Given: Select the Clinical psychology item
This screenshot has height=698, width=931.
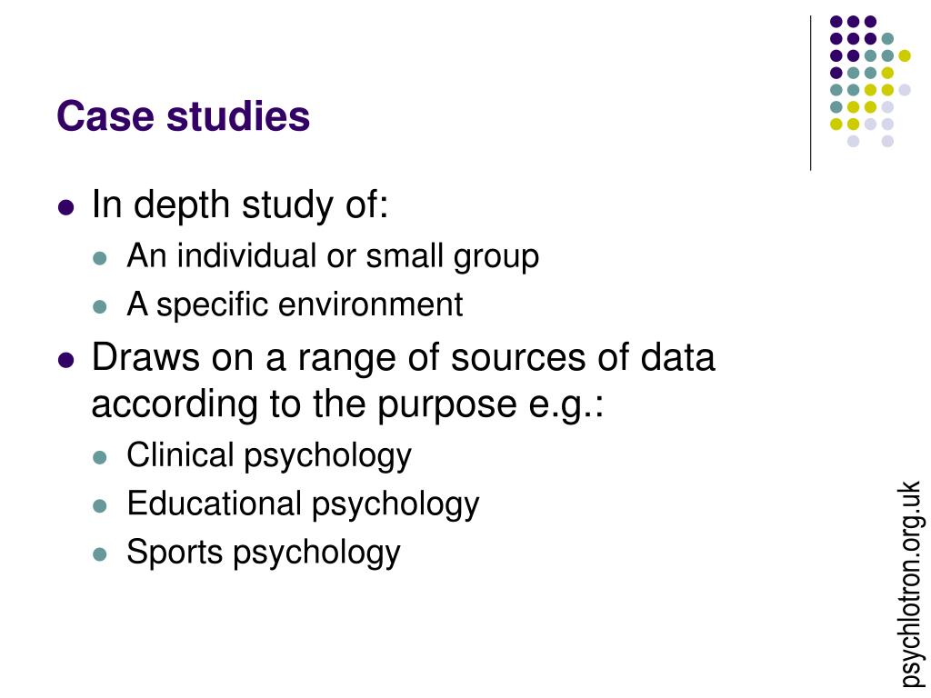Looking at the screenshot, I should pos(269,456).
